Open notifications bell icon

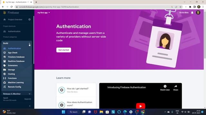click(192, 12)
